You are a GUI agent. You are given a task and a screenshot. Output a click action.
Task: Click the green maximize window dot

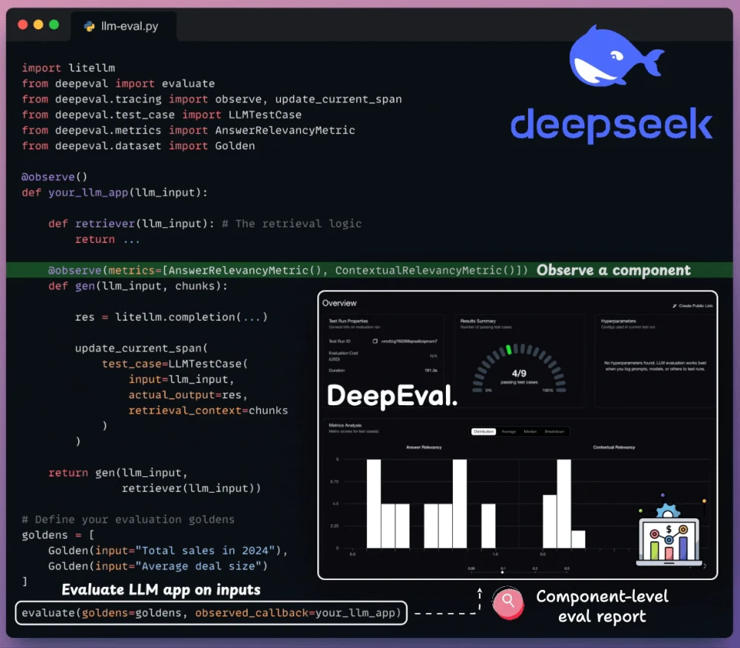(54, 25)
